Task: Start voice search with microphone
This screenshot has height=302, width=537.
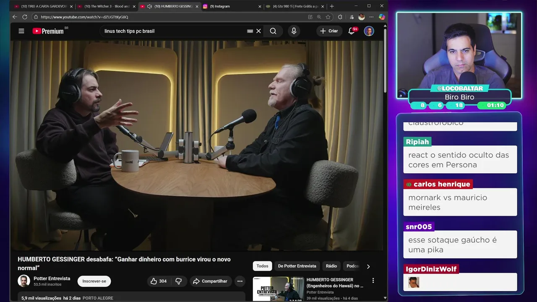Action: click(x=294, y=31)
